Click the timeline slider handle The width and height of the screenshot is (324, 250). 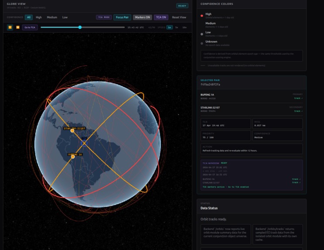(x=80, y=27)
